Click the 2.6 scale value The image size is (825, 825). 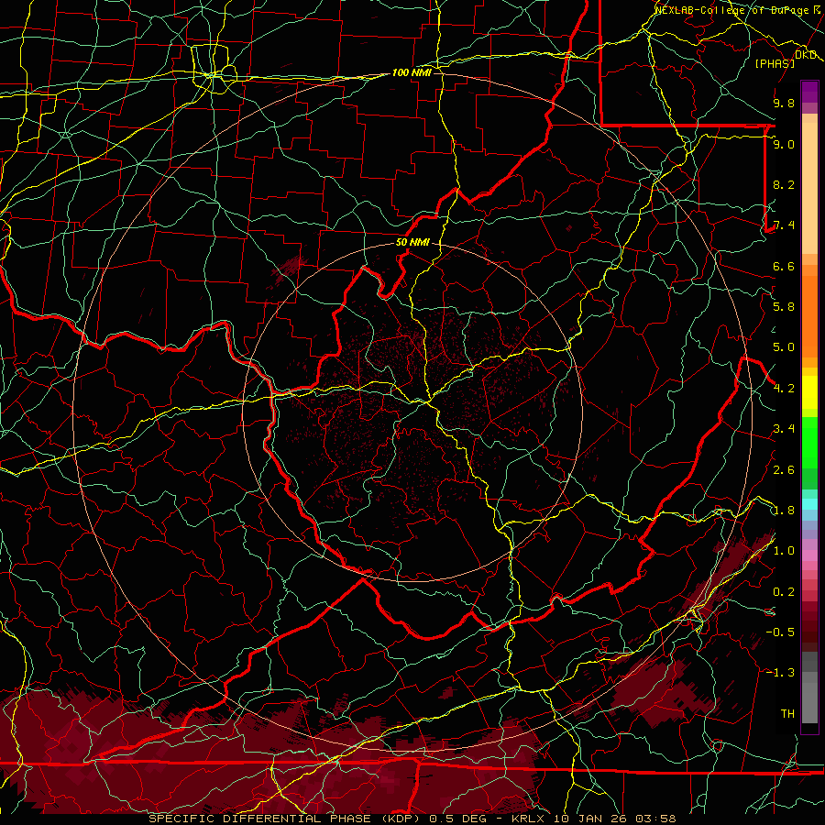click(784, 470)
